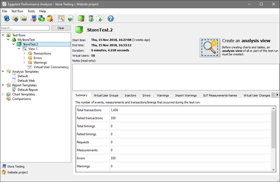Open the Warnings tab

[163, 95]
